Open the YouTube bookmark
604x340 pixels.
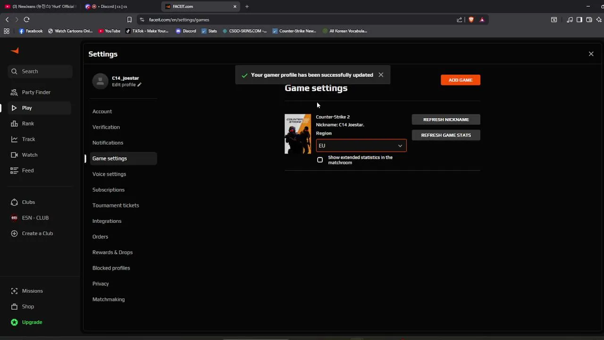click(x=109, y=31)
